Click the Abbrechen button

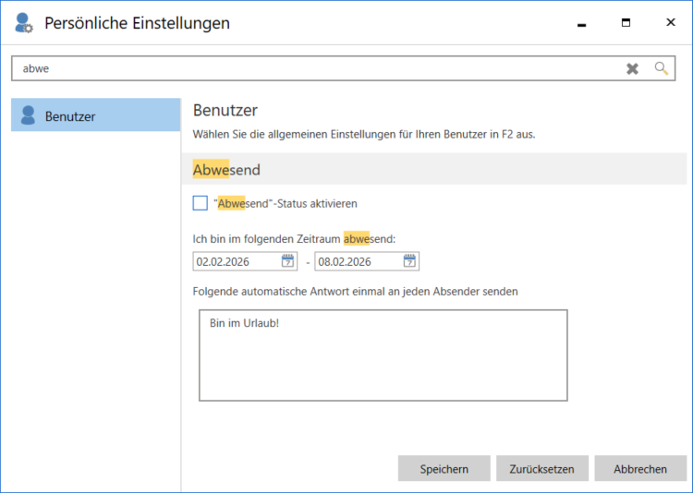click(x=640, y=468)
